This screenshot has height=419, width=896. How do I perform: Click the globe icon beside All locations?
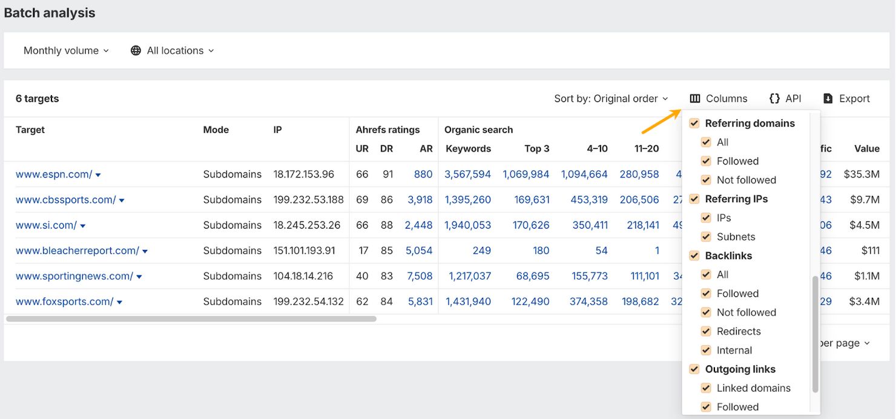point(136,51)
